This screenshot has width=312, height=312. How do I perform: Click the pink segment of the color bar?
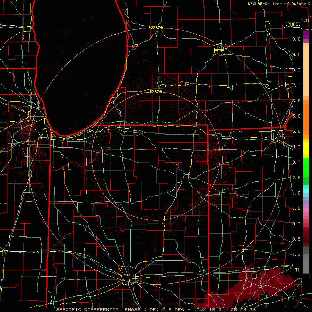coord(306,210)
